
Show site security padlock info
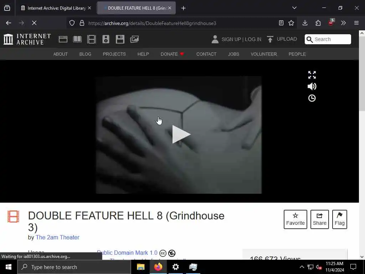[x=82, y=23]
